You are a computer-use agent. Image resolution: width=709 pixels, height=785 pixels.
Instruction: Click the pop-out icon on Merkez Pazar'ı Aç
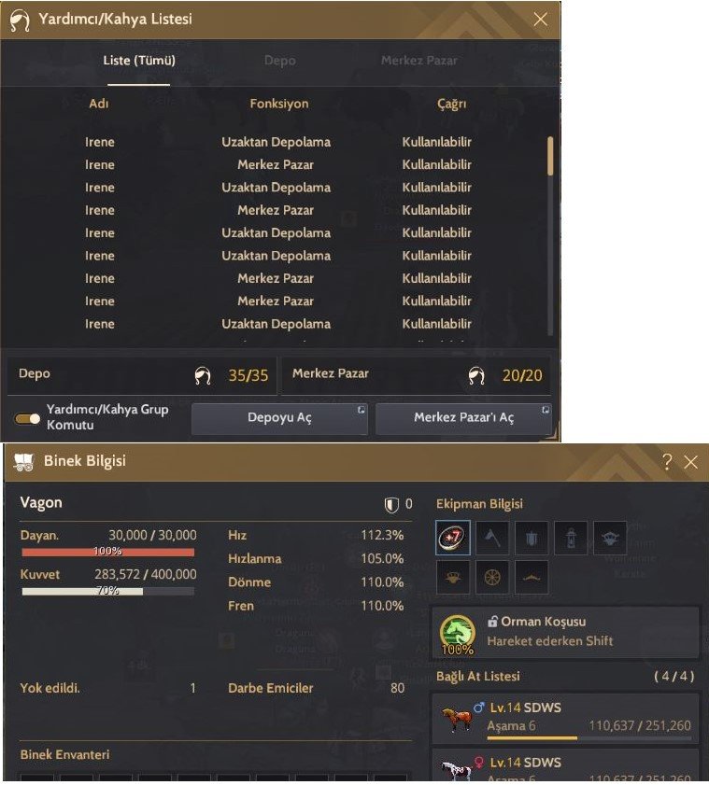(x=546, y=410)
